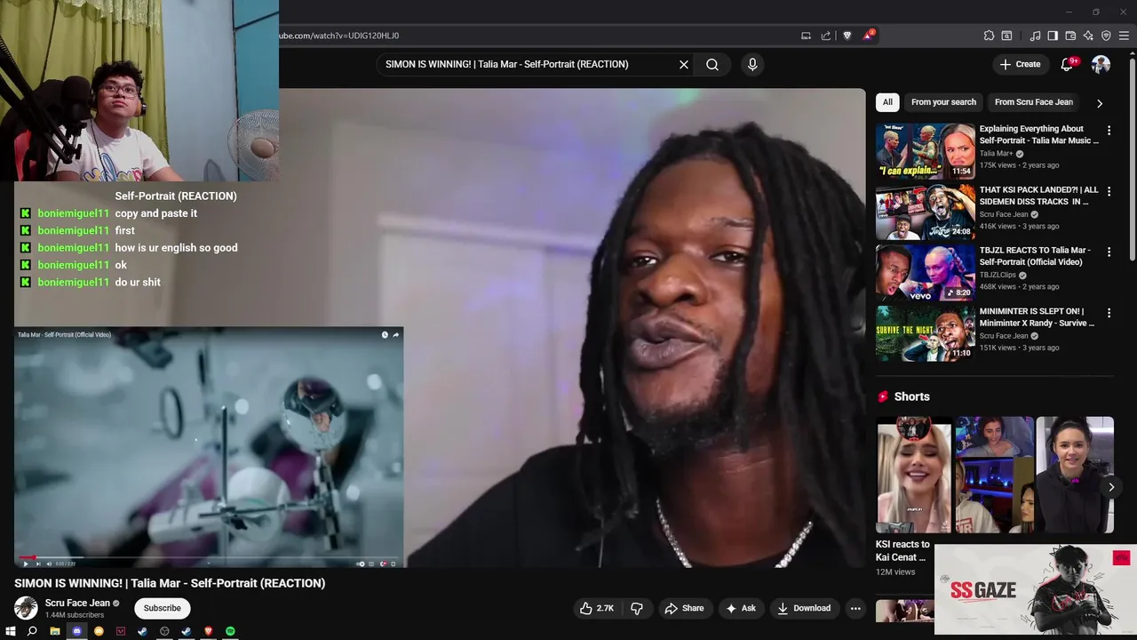Open options for THAT KSI PACK LANDED video
Viewport: 1137px width, 640px height.
pyautogui.click(x=1109, y=191)
